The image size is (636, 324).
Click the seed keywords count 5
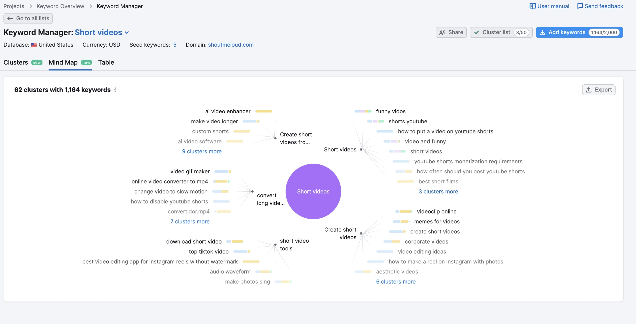pos(175,45)
